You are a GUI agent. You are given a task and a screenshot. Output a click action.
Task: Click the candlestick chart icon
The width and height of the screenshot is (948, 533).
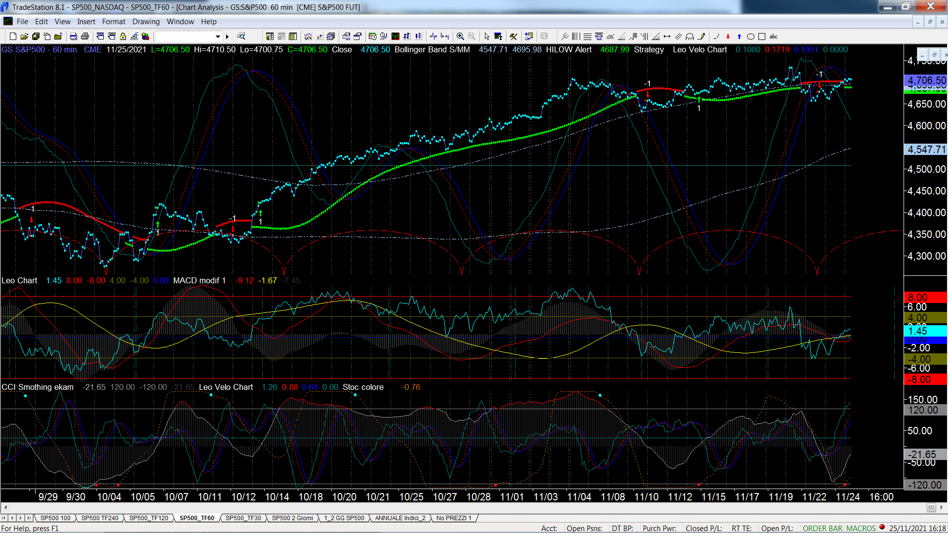click(418, 37)
